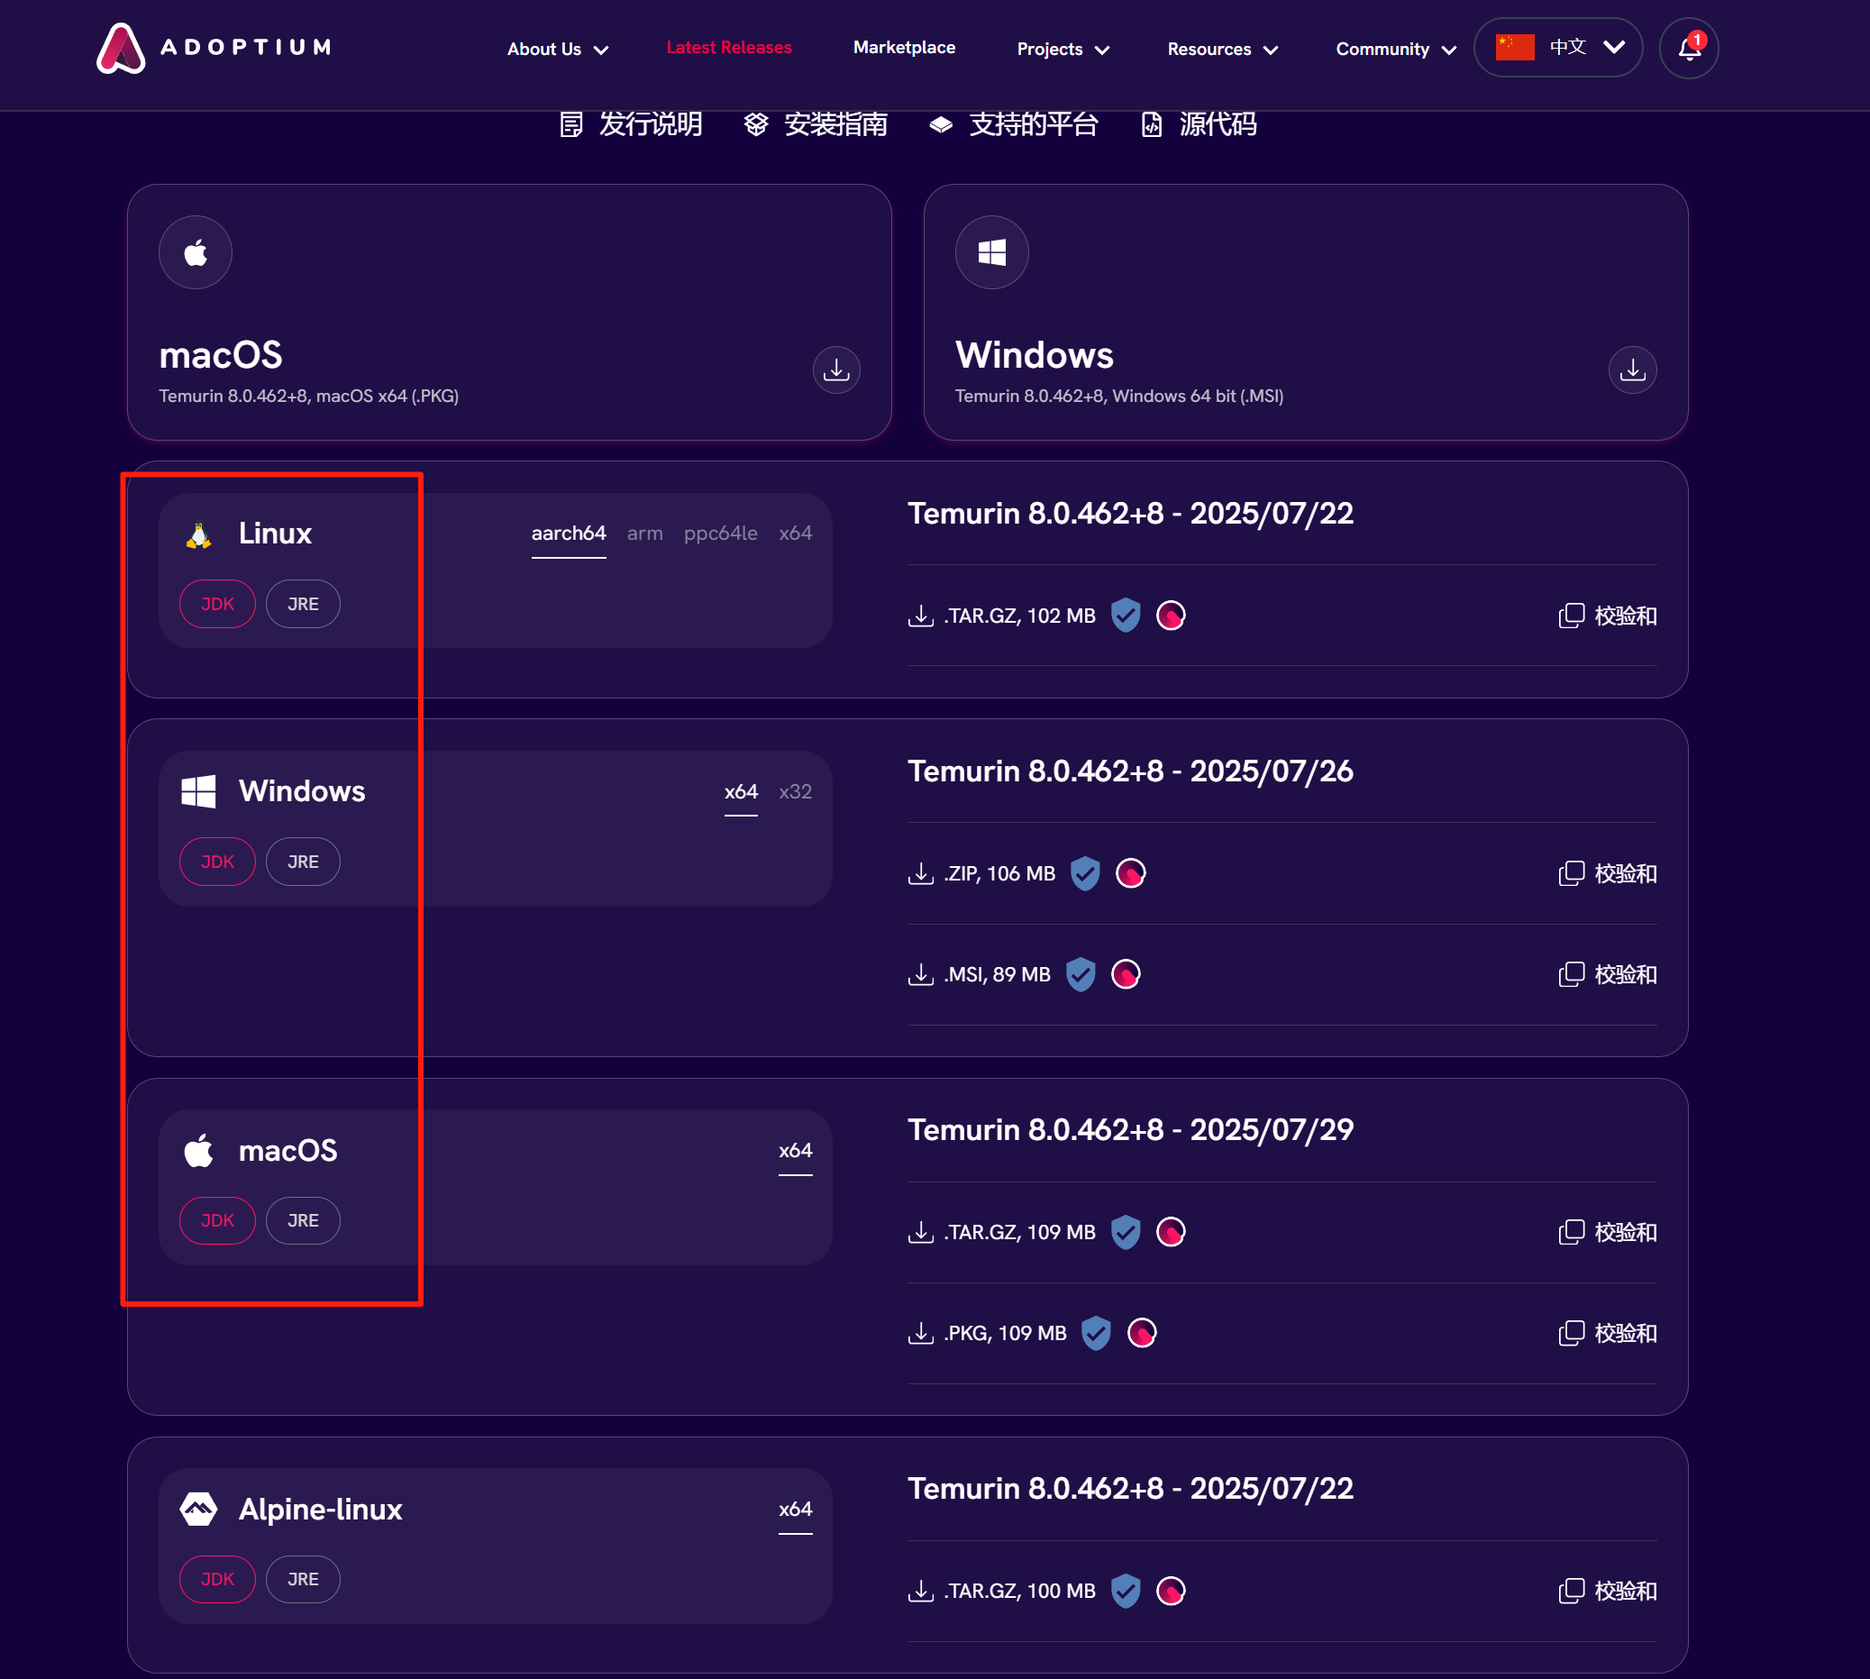Click download icon for macOS .PKG 109 MB
This screenshot has width=1870, height=1679.
(921, 1333)
